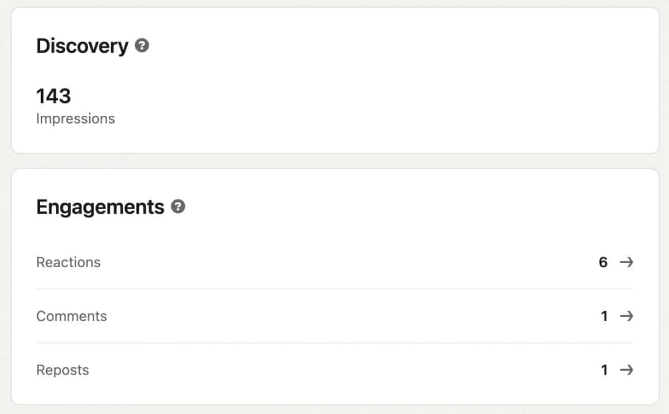
Task: Open the Comments engagement details
Action: (334, 316)
